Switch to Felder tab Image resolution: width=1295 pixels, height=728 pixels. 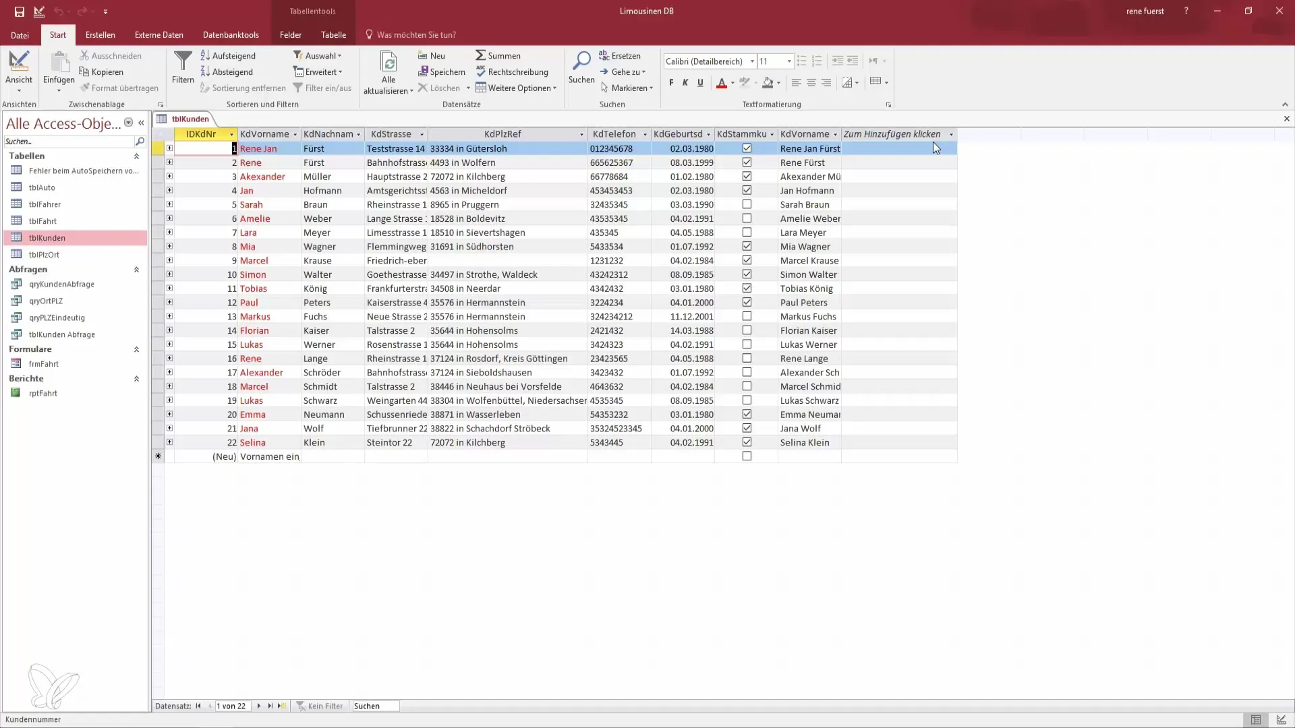pyautogui.click(x=291, y=35)
